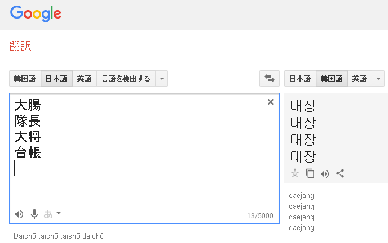Choose 英語 as source language
Viewport: 388px width, 243px height.
(85, 79)
